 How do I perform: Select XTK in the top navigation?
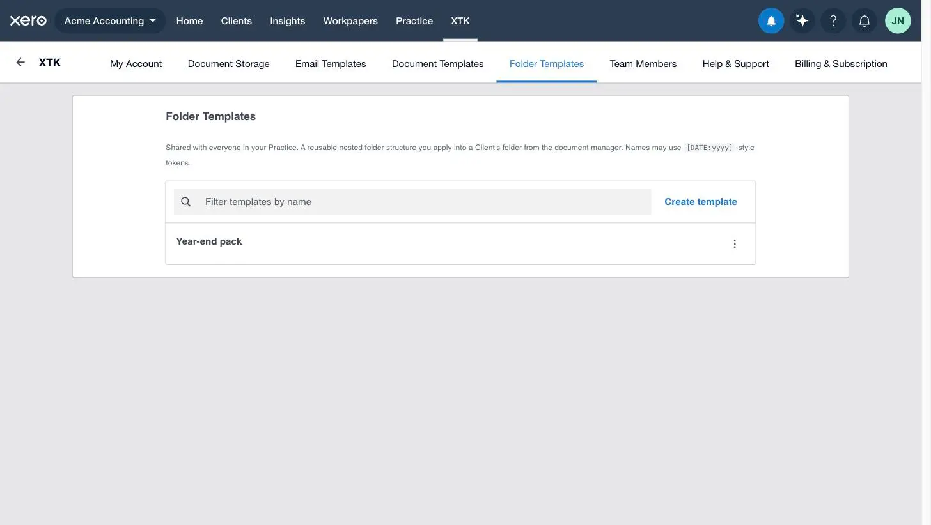click(x=460, y=21)
